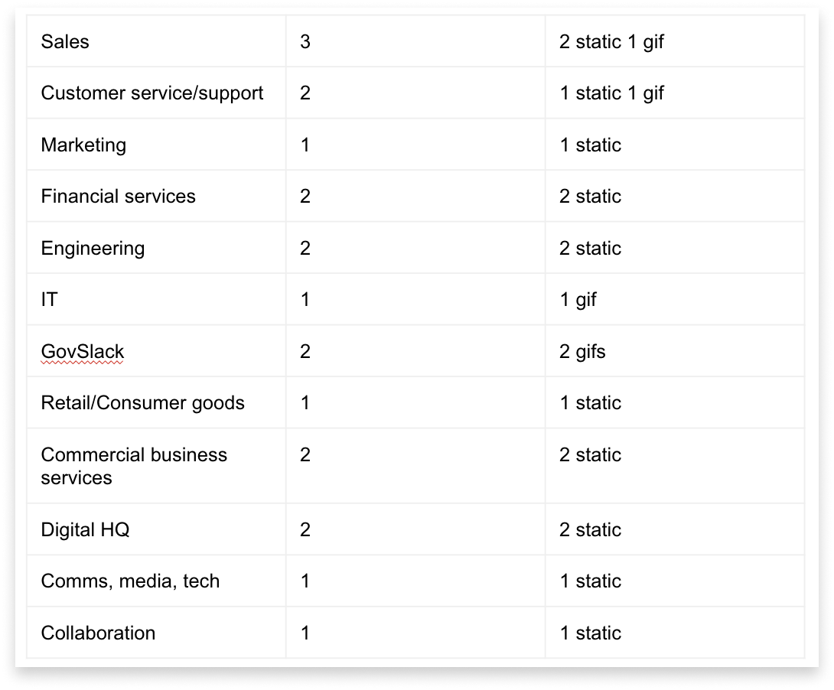Select the Retail/Consumer goods cell

(x=142, y=403)
